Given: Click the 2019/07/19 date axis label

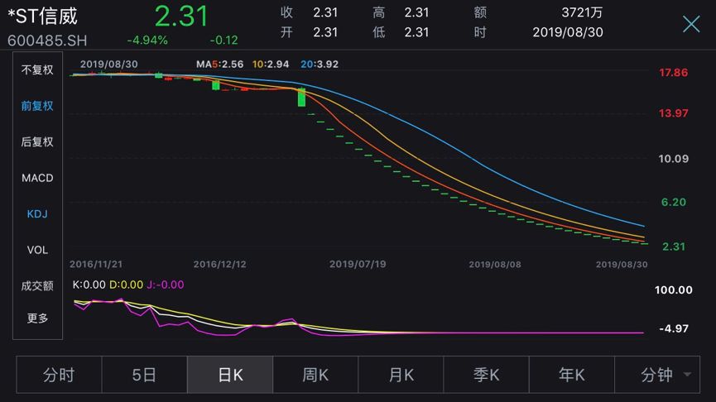Looking at the screenshot, I should [x=358, y=264].
